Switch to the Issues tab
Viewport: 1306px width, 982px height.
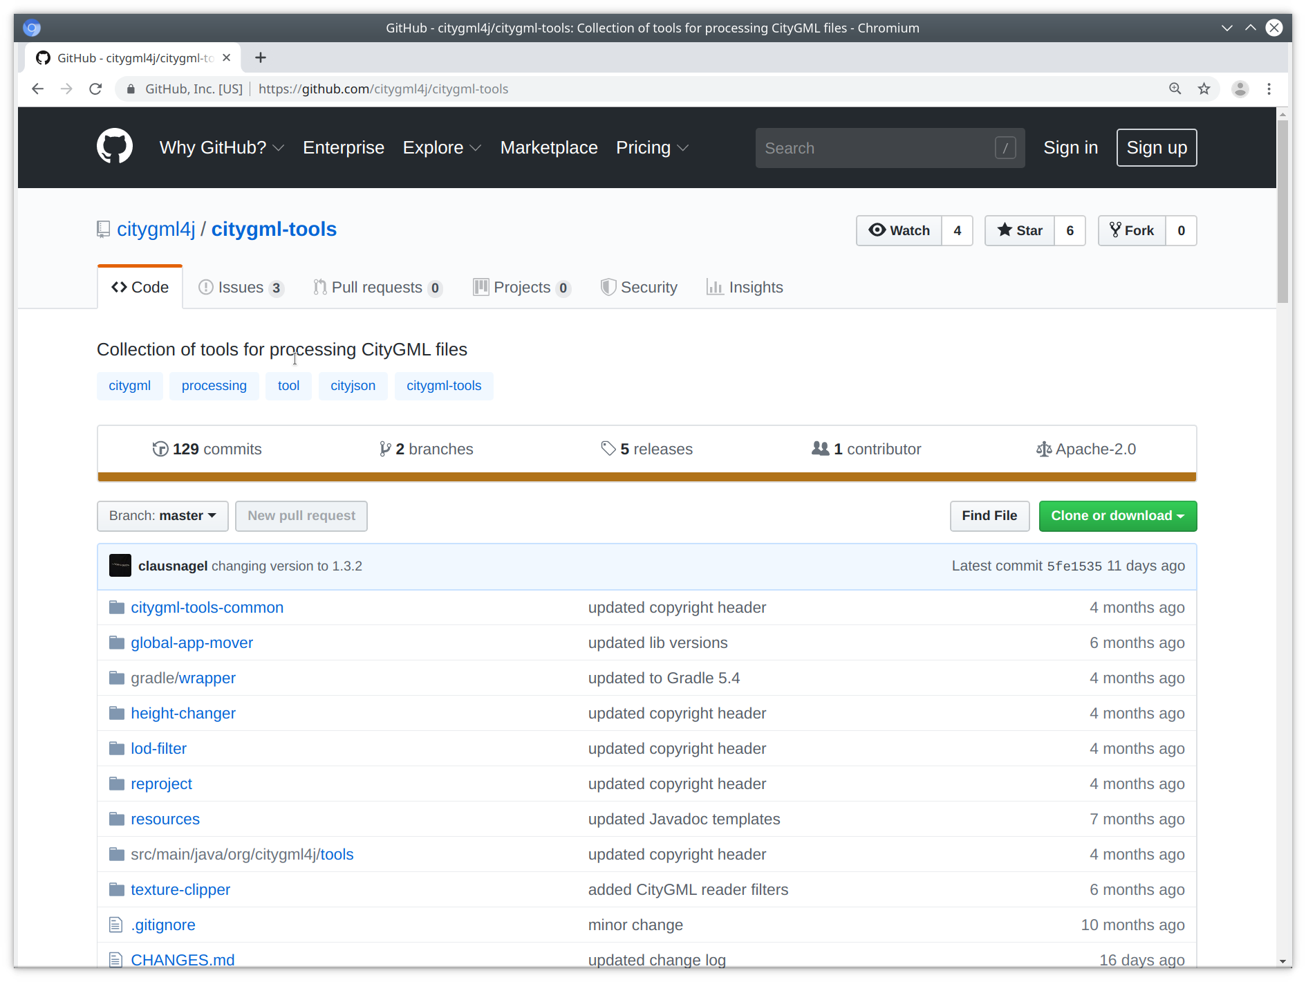coord(241,288)
